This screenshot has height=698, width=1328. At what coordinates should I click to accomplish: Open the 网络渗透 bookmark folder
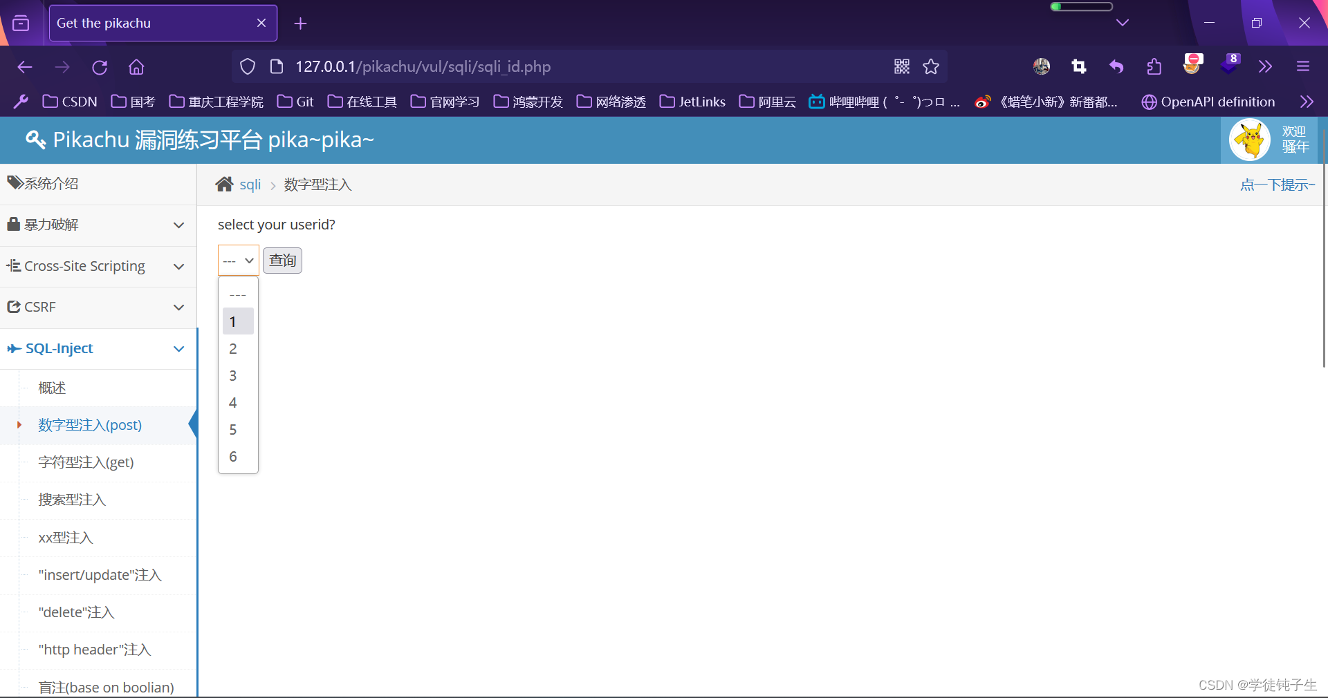(x=611, y=102)
